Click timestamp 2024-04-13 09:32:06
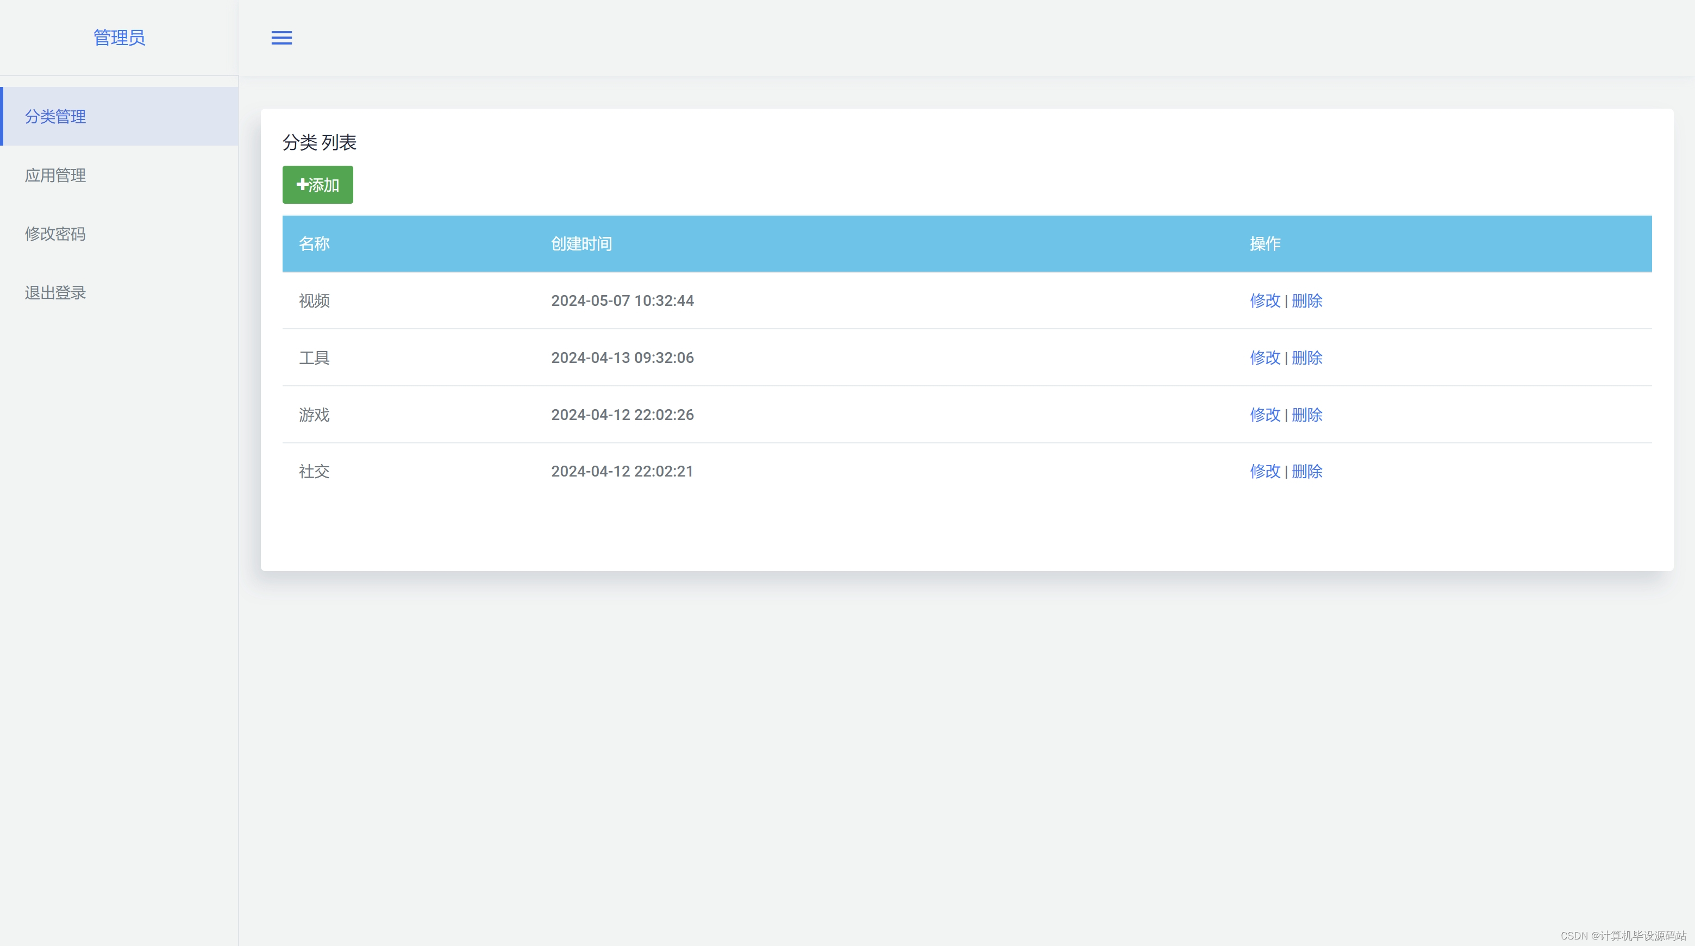Image resolution: width=1695 pixels, height=946 pixels. pos(622,358)
